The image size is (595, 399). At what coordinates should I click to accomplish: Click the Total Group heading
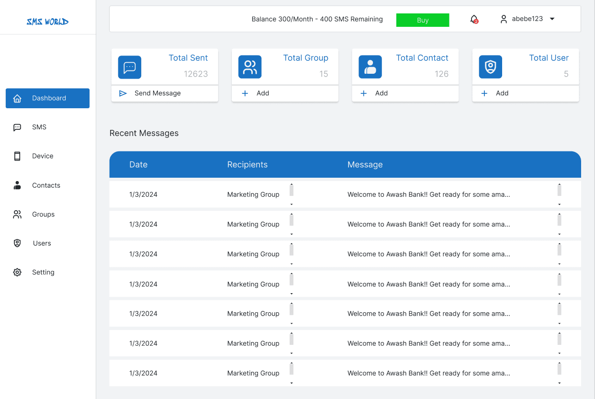(306, 58)
